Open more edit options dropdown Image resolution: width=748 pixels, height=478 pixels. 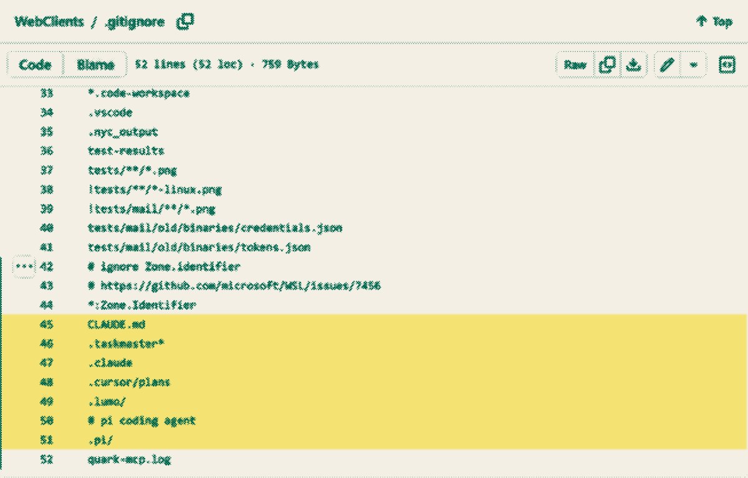pos(694,65)
